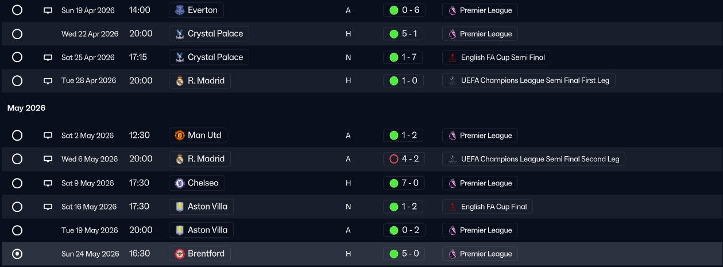The width and height of the screenshot is (723, 267).
Task: Click the Man Utd club crest
Action: [180, 136]
